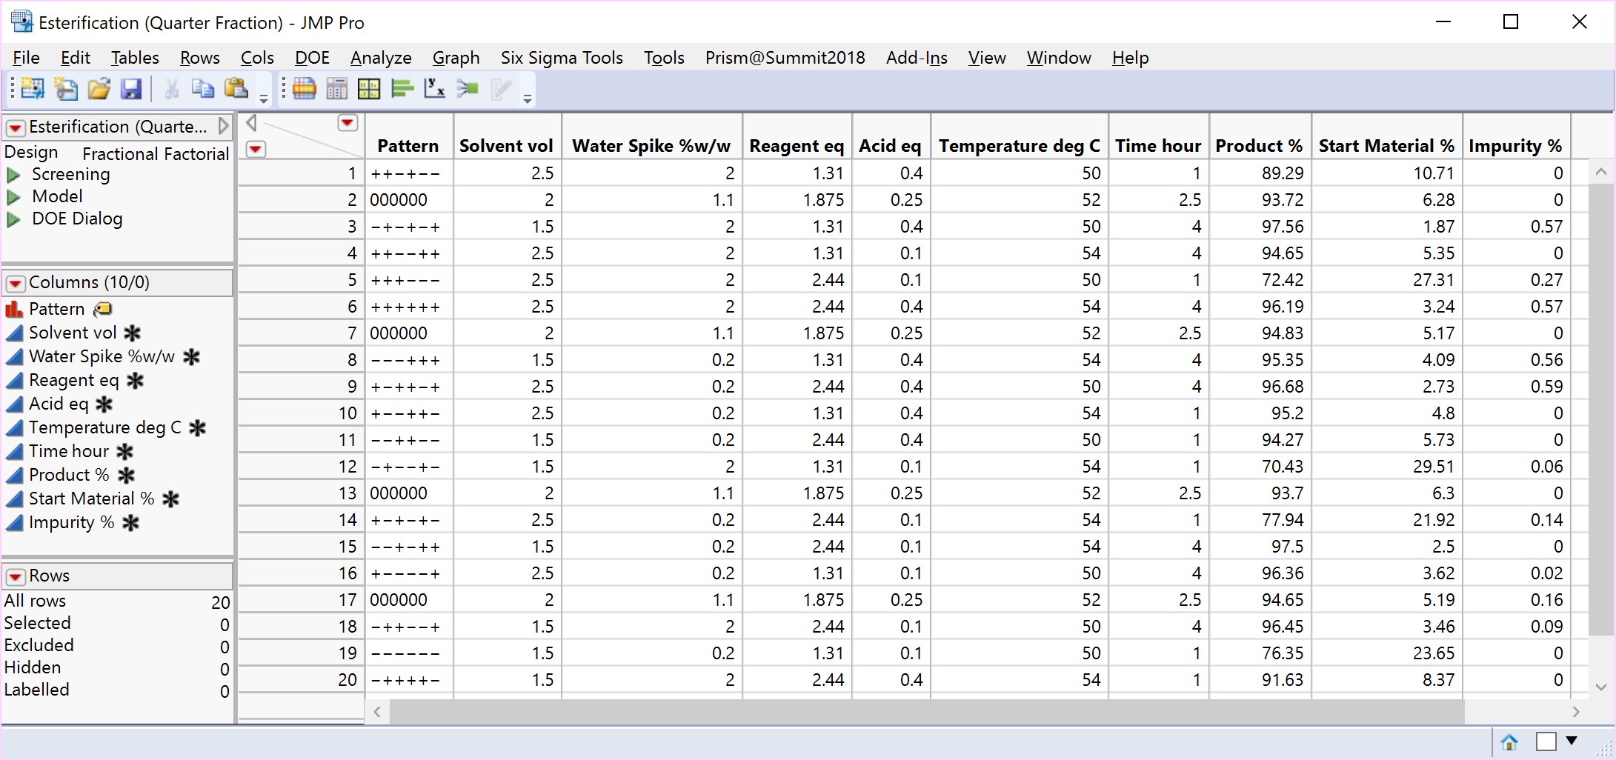Viewport: 1616px width, 760px height.
Task: Toggle the status bar checkbox square
Action: pyautogui.click(x=1546, y=741)
